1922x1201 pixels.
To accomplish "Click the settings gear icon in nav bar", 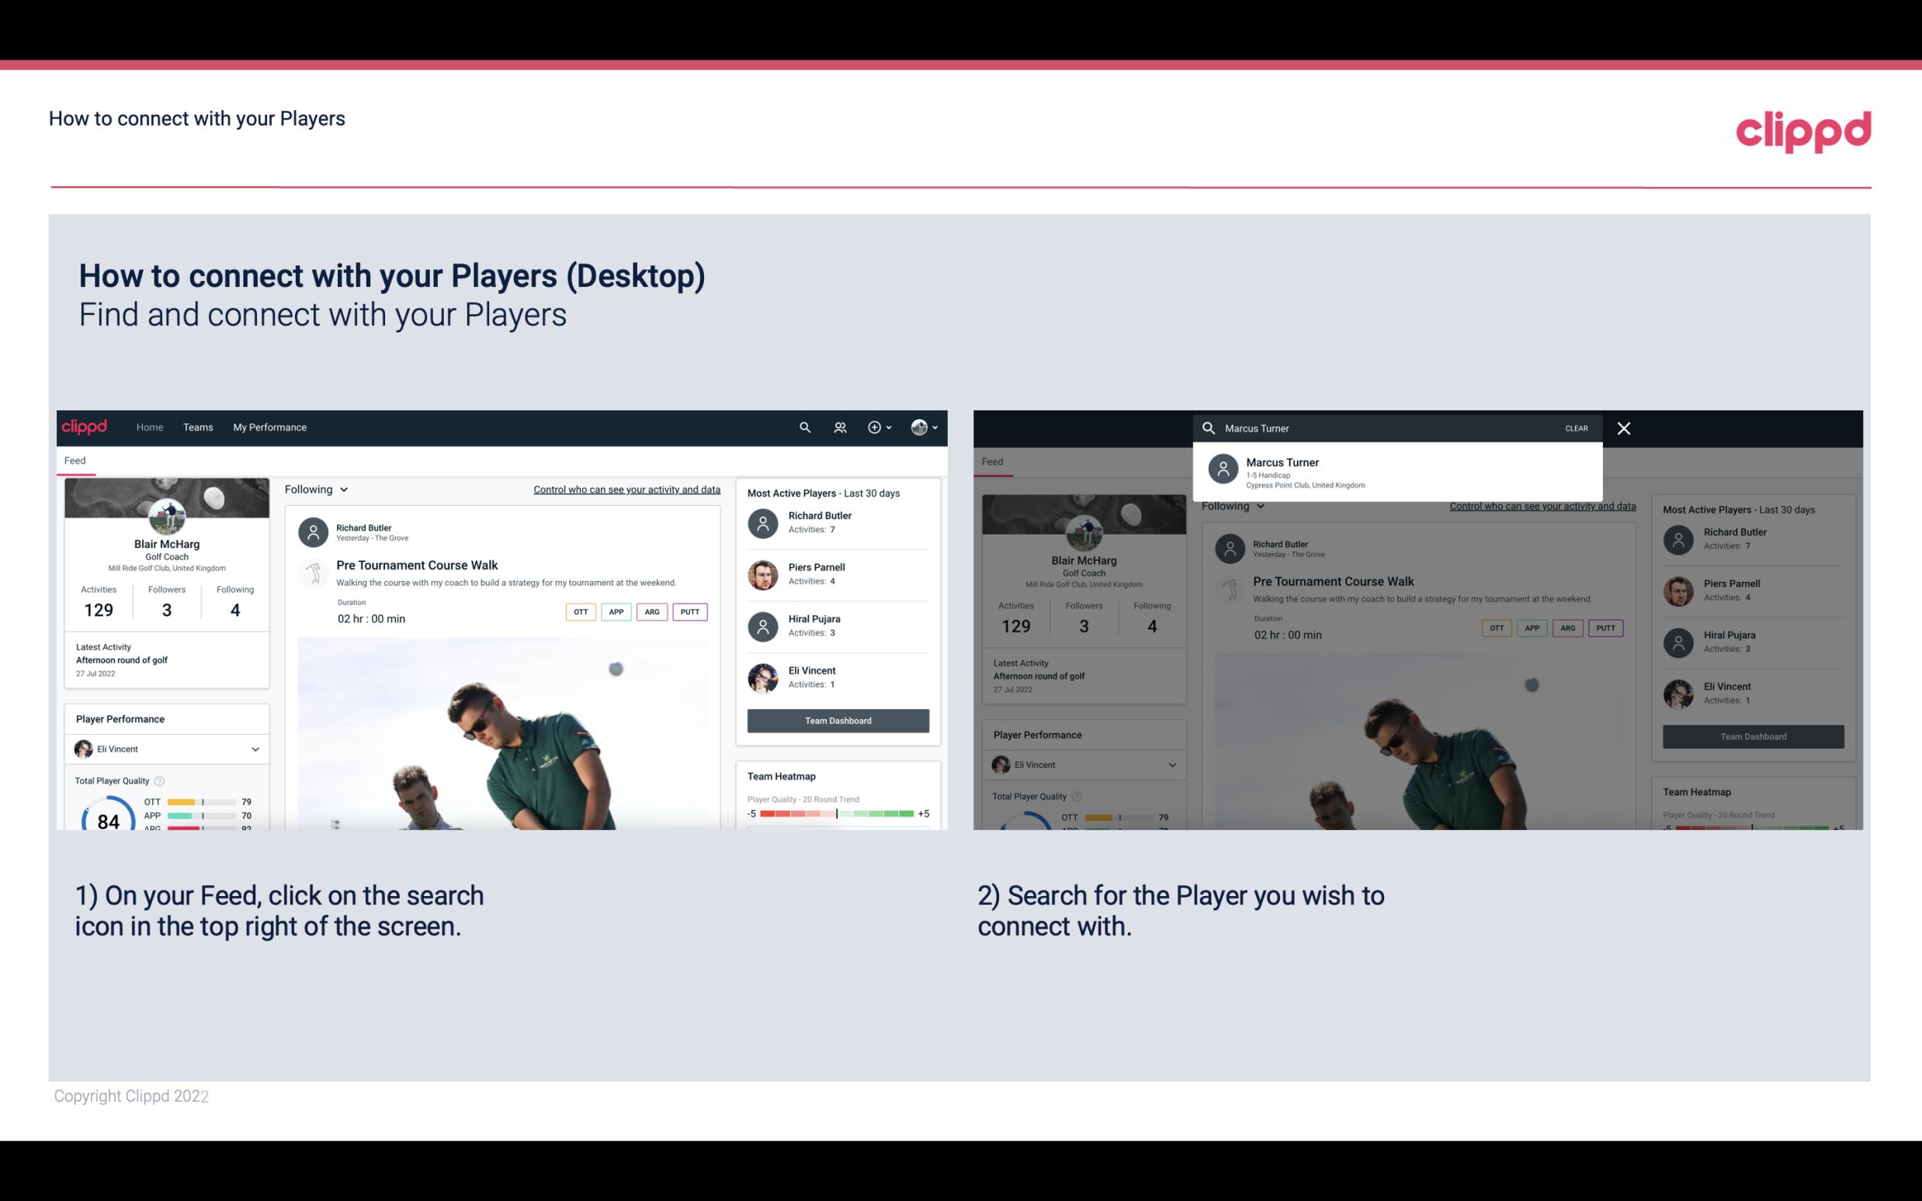I will click(x=873, y=427).
